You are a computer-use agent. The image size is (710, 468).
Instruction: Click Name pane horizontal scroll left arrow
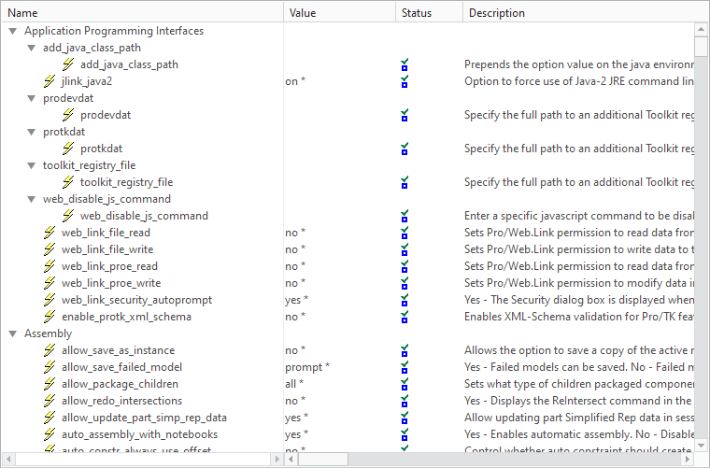(x=8, y=460)
